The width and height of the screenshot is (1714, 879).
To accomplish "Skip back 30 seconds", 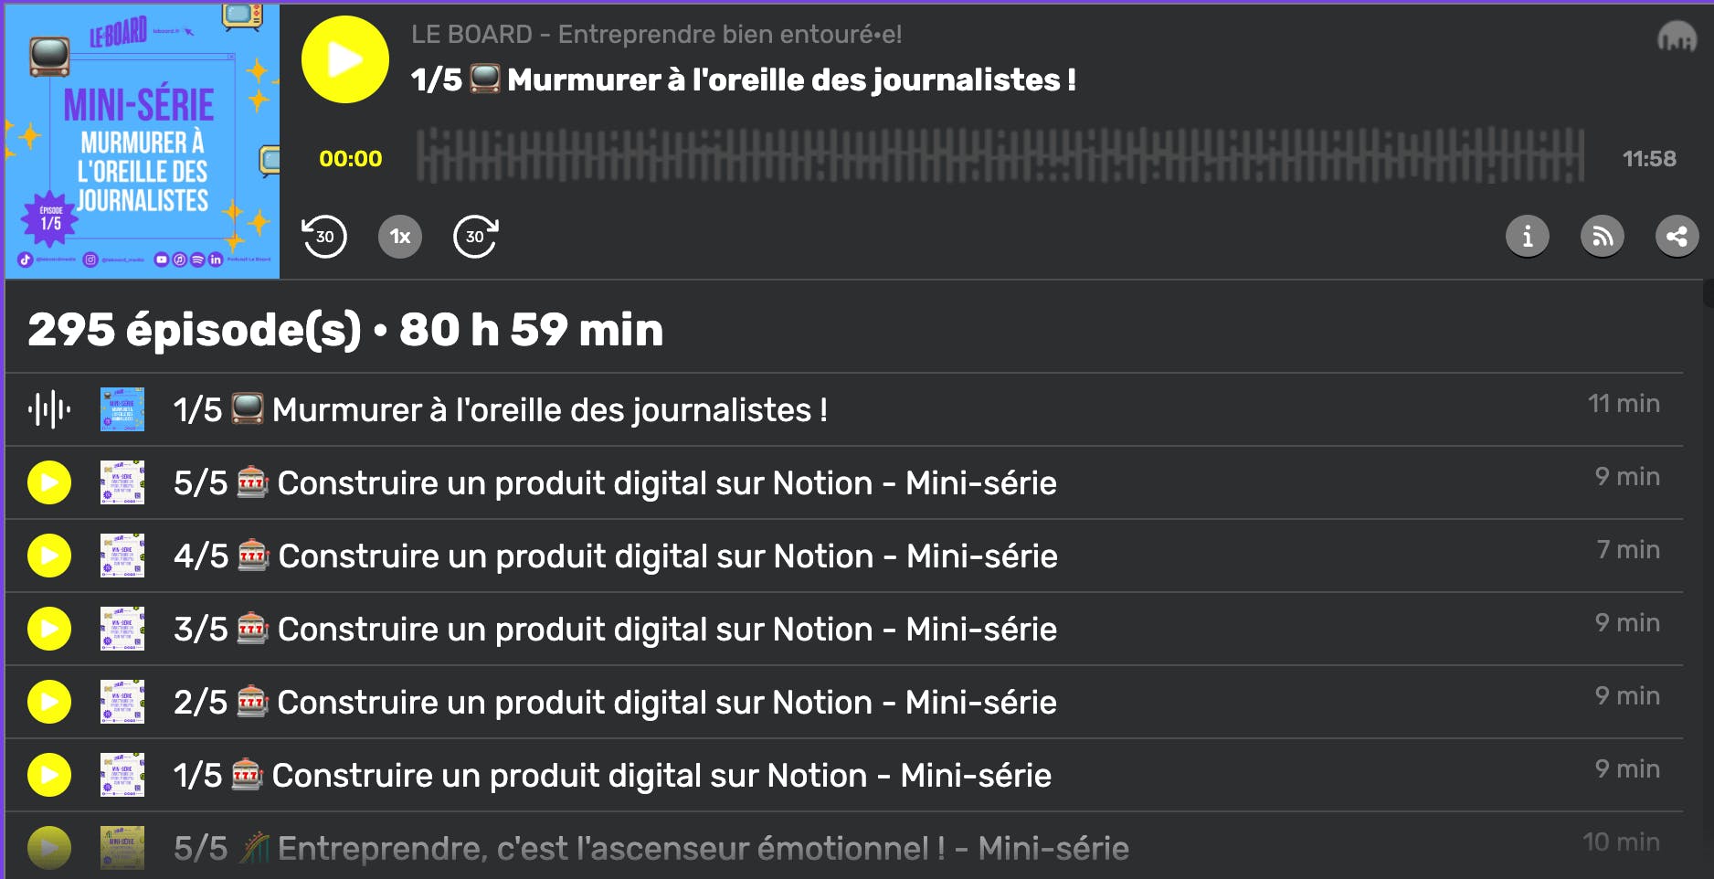I will (x=323, y=237).
